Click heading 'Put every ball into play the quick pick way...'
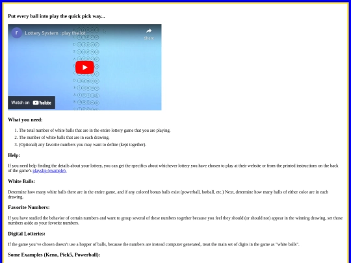 pos(57,16)
